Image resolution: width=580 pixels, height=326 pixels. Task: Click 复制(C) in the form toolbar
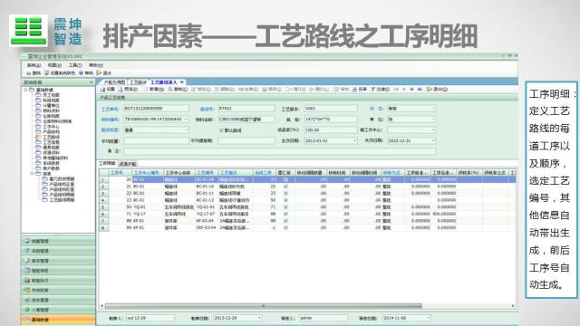point(179,90)
